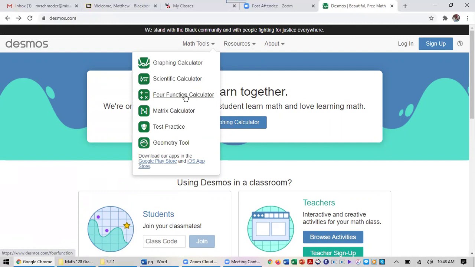The image size is (475, 267).
Task: Select the Four Function Calculator icon
Action: (x=144, y=95)
